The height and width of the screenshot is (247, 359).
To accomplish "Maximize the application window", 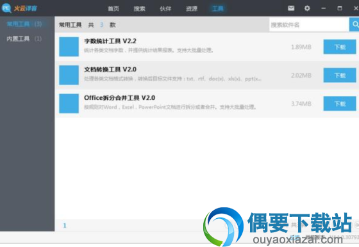I will [340, 8].
